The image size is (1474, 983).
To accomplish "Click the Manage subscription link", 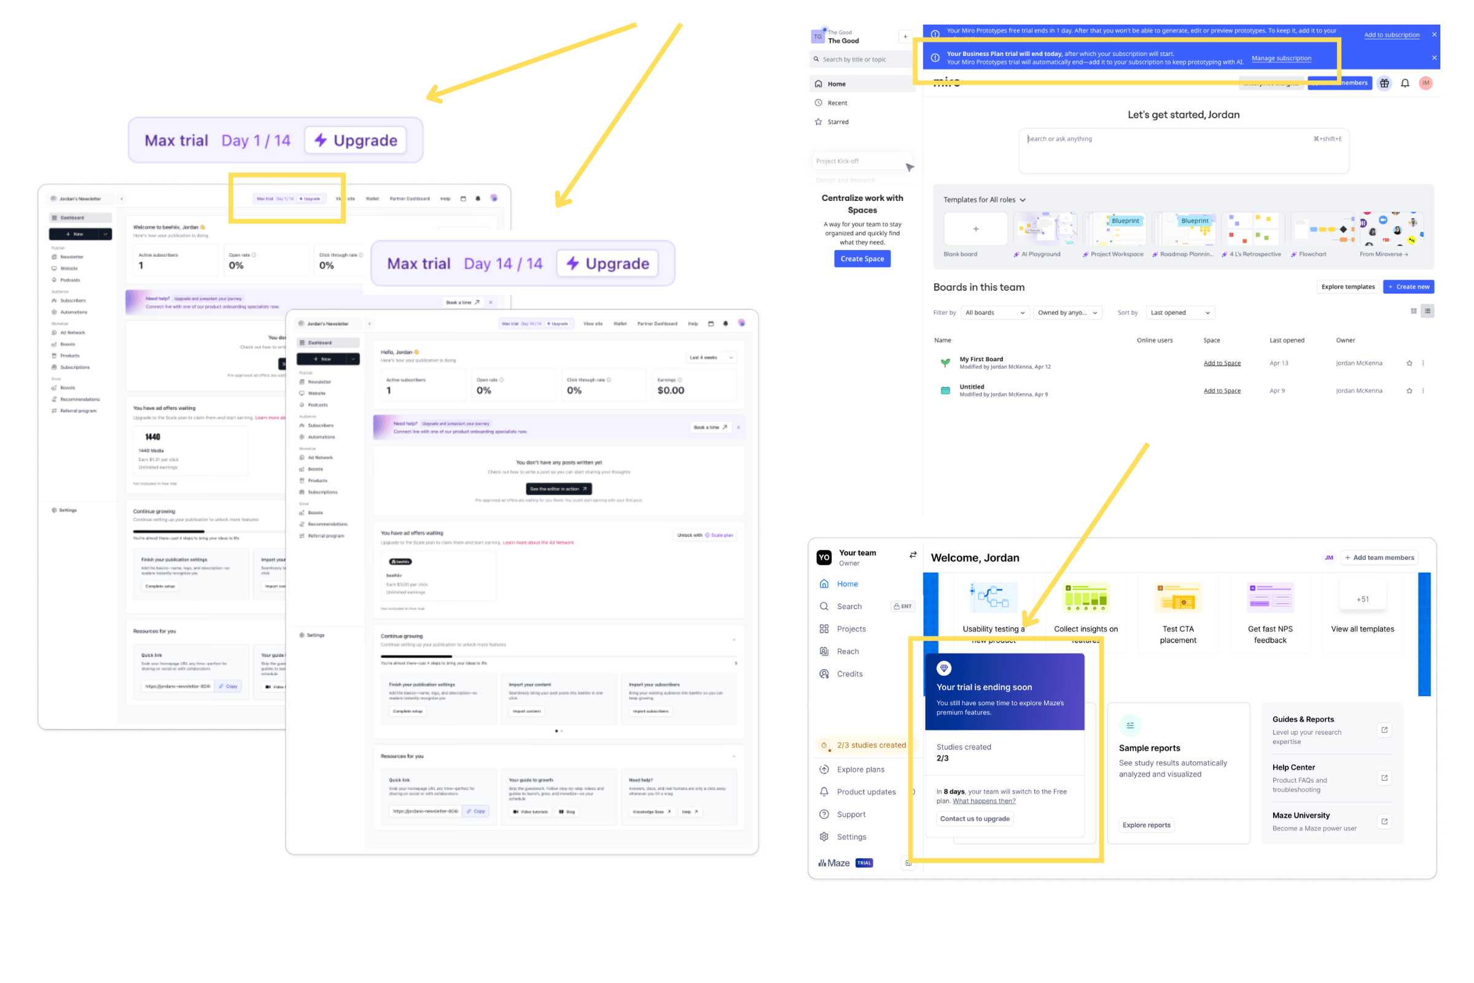I will coord(1281,58).
